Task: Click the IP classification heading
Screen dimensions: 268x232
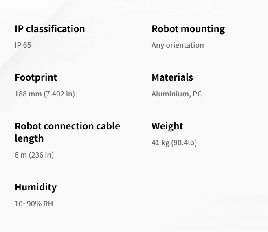Action: pos(50,29)
